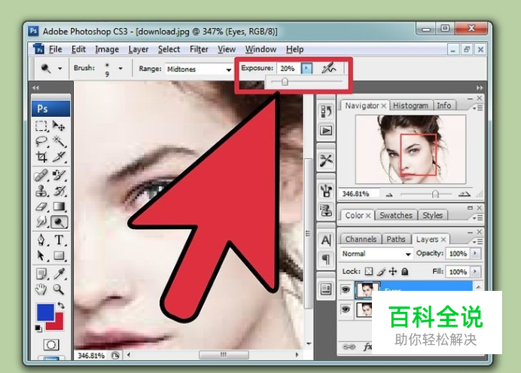Select the Gradient tool
This screenshot has height=373, width=521.
pos(59,206)
